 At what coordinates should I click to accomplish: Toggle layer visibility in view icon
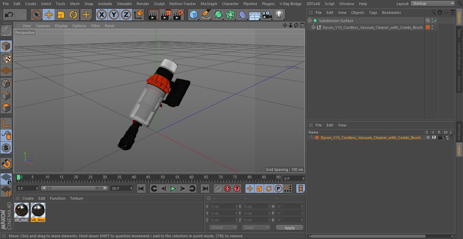[434, 137]
